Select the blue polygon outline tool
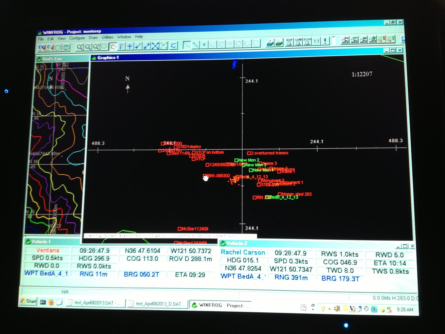This screenshot has width=445, height=334. pos(173,45)
